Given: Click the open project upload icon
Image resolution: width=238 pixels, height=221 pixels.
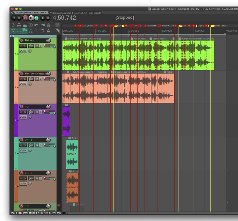Looking at the screenshot, I should (19, 25).
